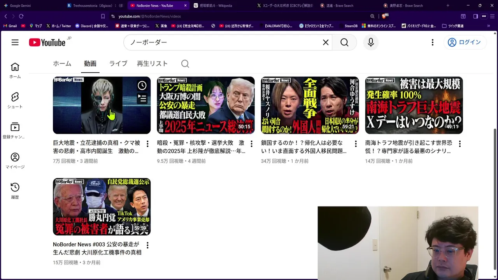Open more options for 鎖国するのか video
Viewport: 498px width, 280px height.
point(356,144)
